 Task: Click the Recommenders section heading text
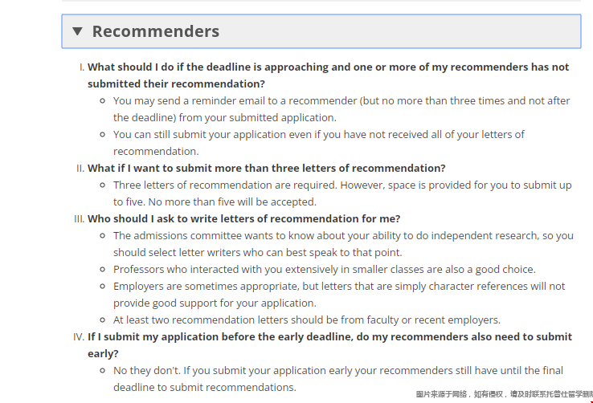tap(155, 31)
